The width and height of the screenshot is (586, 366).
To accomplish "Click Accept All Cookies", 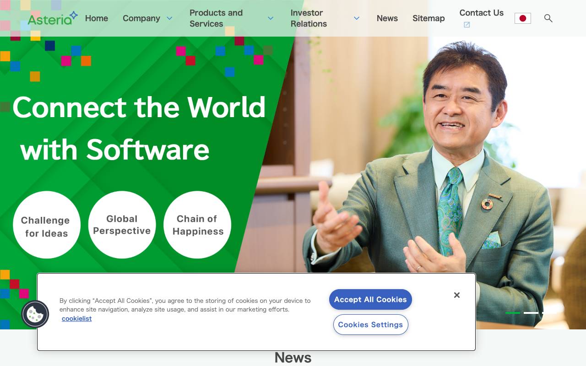I will point(370,299).
